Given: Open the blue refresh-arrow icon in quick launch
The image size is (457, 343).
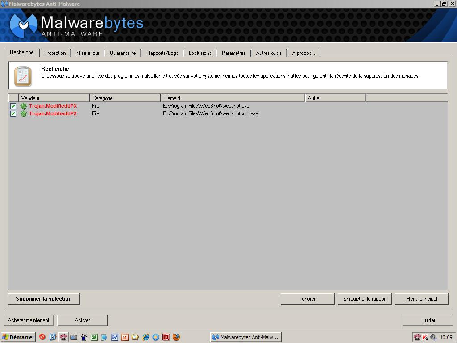Looking at the screenshot, I should [53, 337].
